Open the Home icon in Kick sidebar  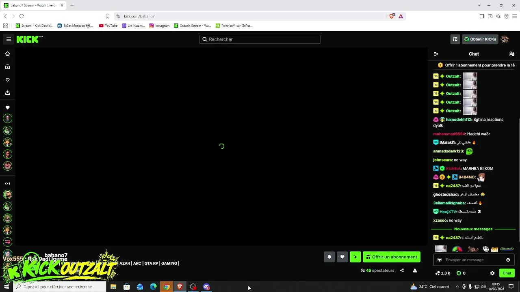(7, 54)
